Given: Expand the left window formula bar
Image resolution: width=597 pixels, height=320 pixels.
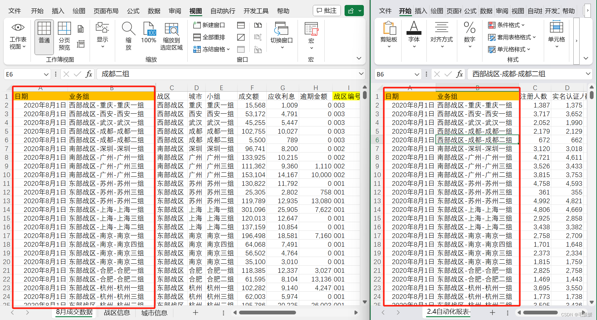Looking at the screenshot, I should 361,74.
